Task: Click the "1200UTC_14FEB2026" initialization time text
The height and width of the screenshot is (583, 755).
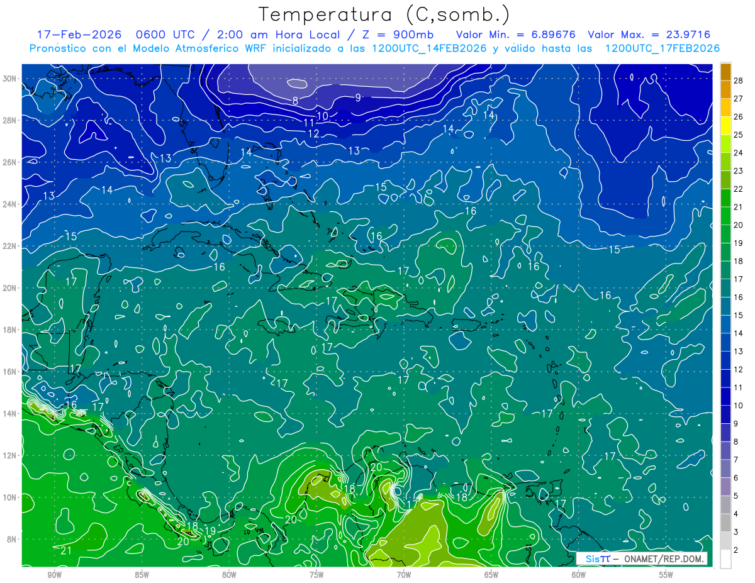Action: click(x=428, y=48)
